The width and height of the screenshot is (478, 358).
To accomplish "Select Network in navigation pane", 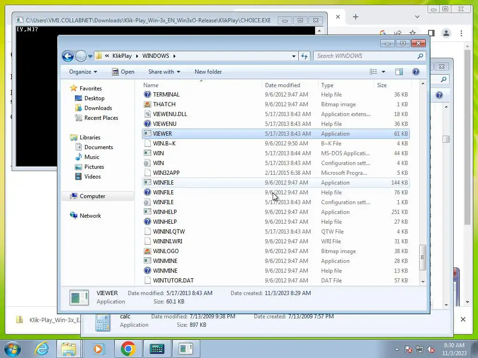I will [90, 216].
